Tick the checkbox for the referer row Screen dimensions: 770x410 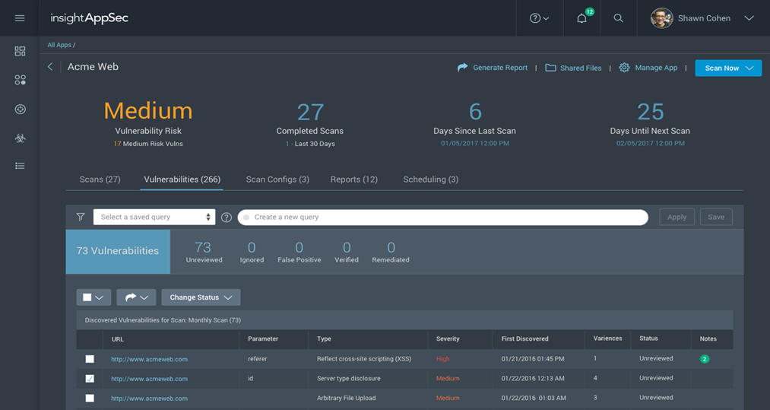[90, 359]
